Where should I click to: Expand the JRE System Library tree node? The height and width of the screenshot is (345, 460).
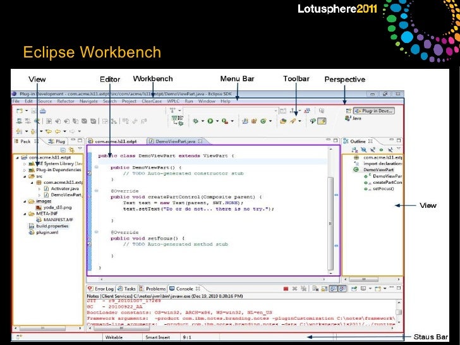tap(25, 164)
